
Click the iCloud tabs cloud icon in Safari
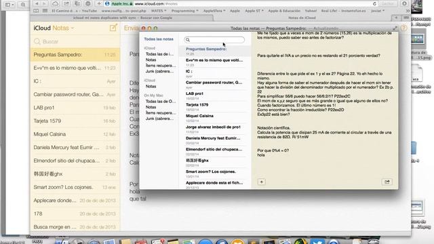coord(55,3)
